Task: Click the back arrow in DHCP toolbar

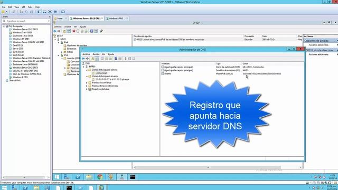Action: coord(55,31)
